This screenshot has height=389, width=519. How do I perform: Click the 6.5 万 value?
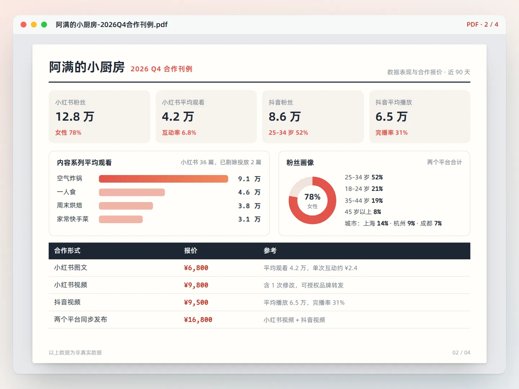[x=391, y=117]
